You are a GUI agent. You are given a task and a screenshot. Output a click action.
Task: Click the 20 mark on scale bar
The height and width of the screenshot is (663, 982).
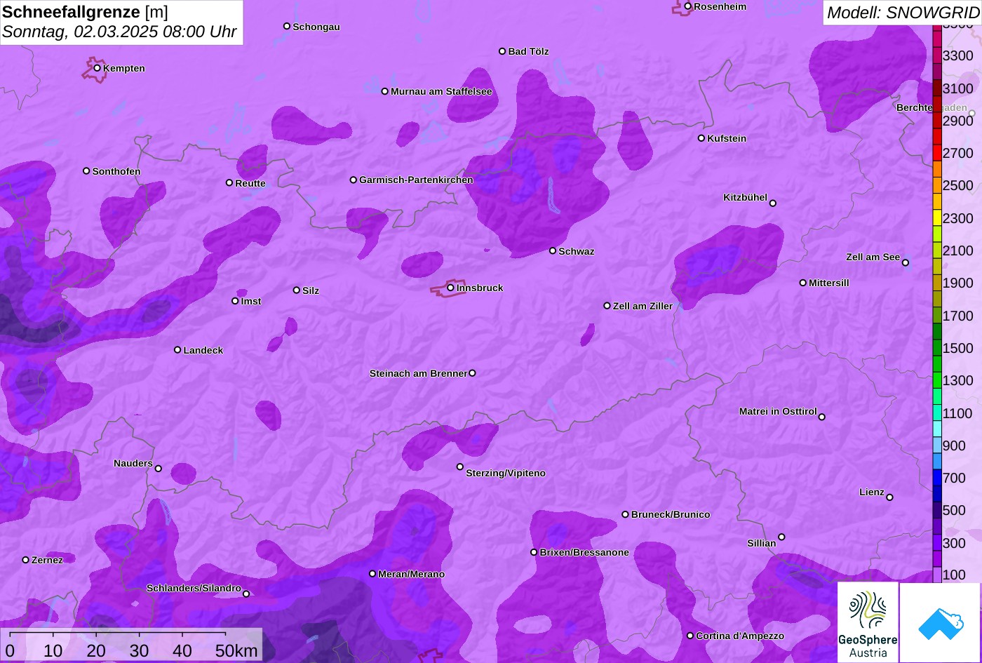click(x=96, y=650)
